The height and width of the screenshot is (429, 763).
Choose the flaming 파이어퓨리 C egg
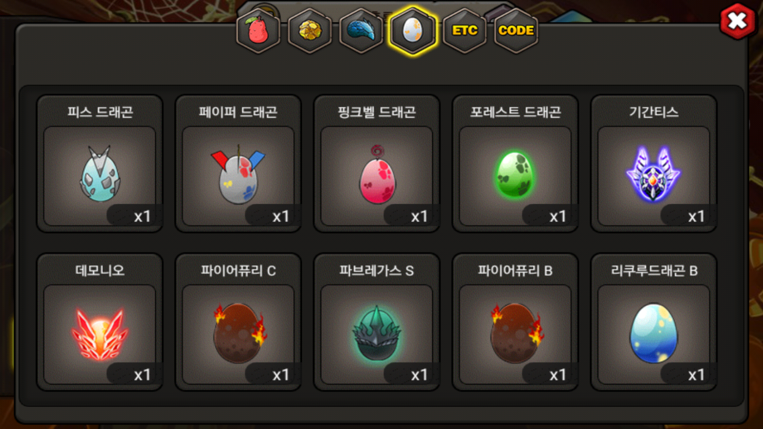[x=238, y=334]
